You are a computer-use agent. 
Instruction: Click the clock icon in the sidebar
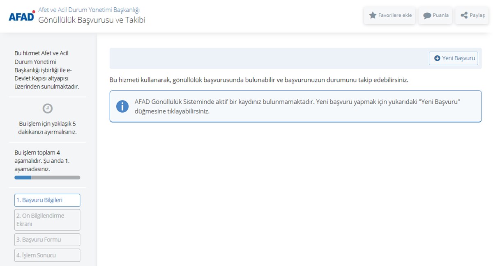click(48, 108)
